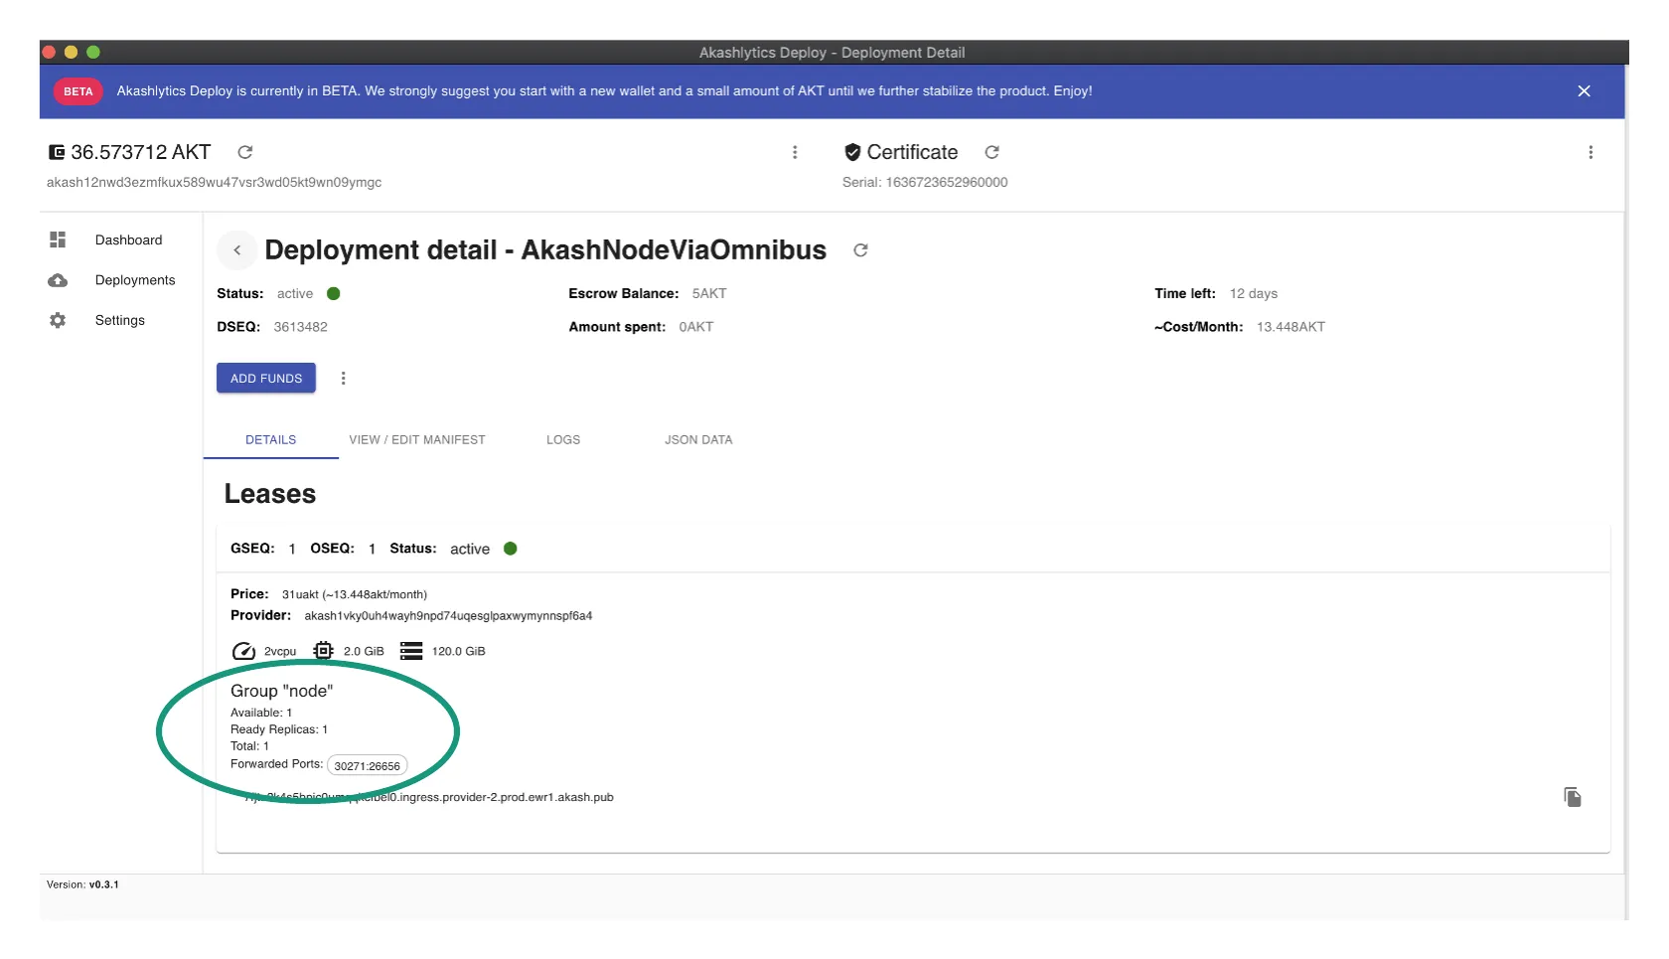The height and width of the screenshot is (959, 1669).
Task: Copy the lease URI with copy icon
Action: coord(1573,797)
